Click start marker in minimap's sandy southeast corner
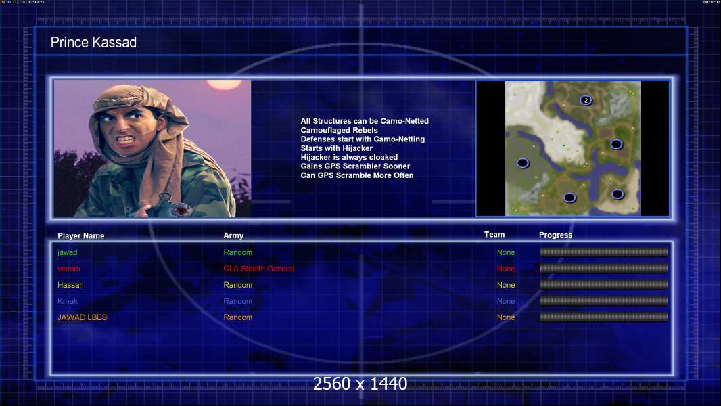Viewport: 721px width, 406px height. (618, 194)
